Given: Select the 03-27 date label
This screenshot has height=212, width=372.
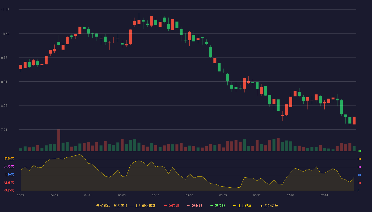Looking at the screenshot, I should click(x=20, y=195).
